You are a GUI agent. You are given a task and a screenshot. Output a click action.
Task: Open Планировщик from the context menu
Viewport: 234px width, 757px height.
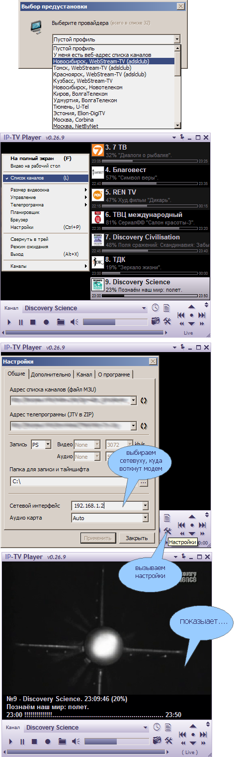point(45,212)
